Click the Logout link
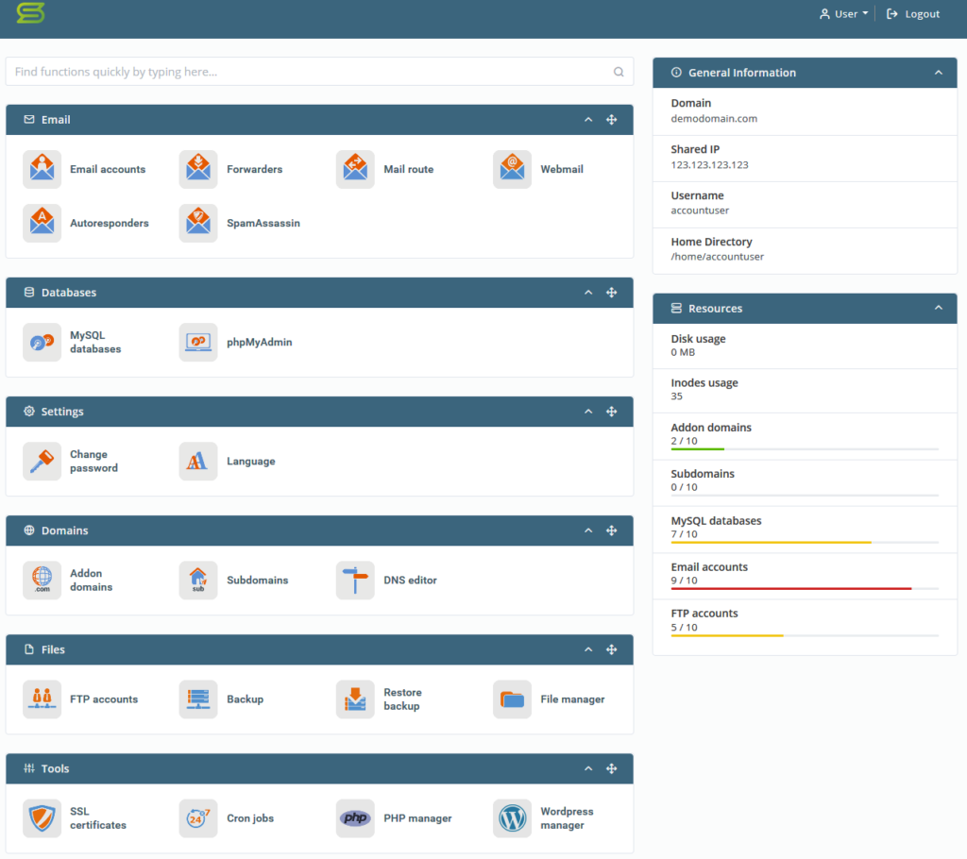 tap(913, 14)
